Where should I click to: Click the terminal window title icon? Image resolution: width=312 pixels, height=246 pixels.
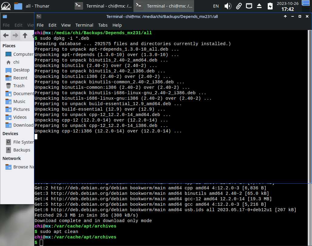[39, 16]
